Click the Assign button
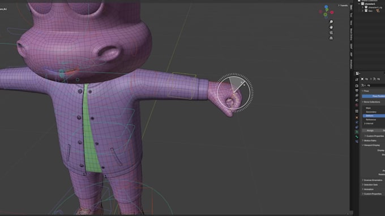The image size is (385, 216). 370,131
